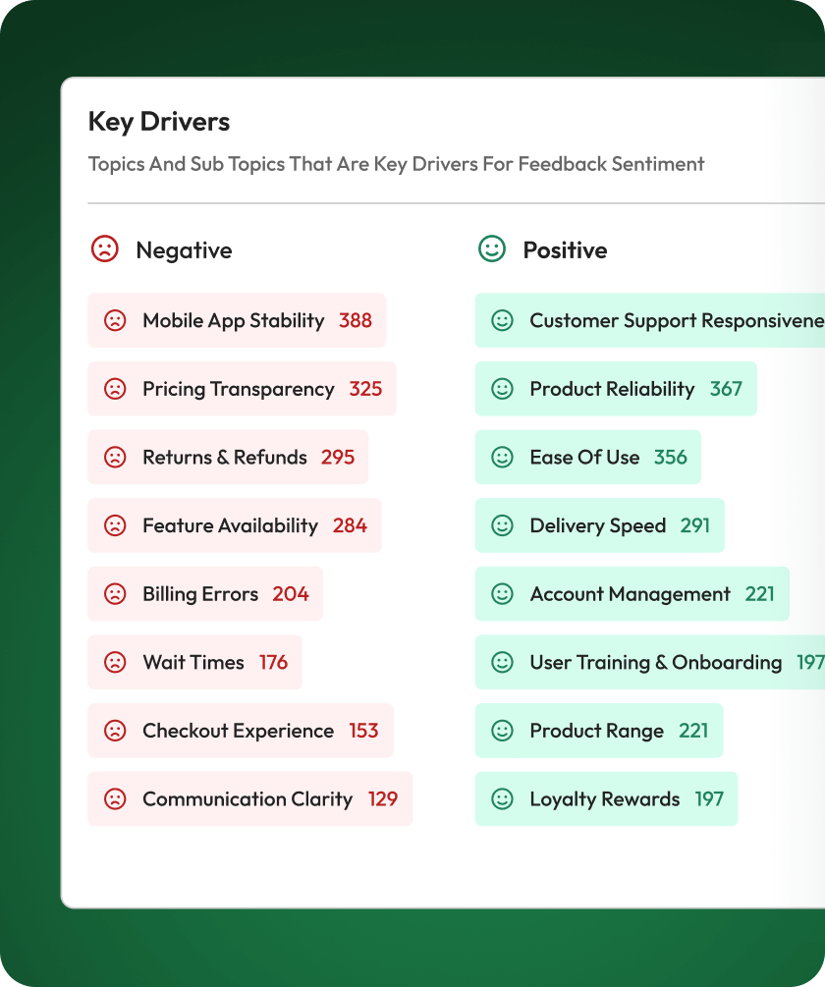Click the Positive column heading
The width and height of the screenshot is (825, 987).
tap(565, 250)
